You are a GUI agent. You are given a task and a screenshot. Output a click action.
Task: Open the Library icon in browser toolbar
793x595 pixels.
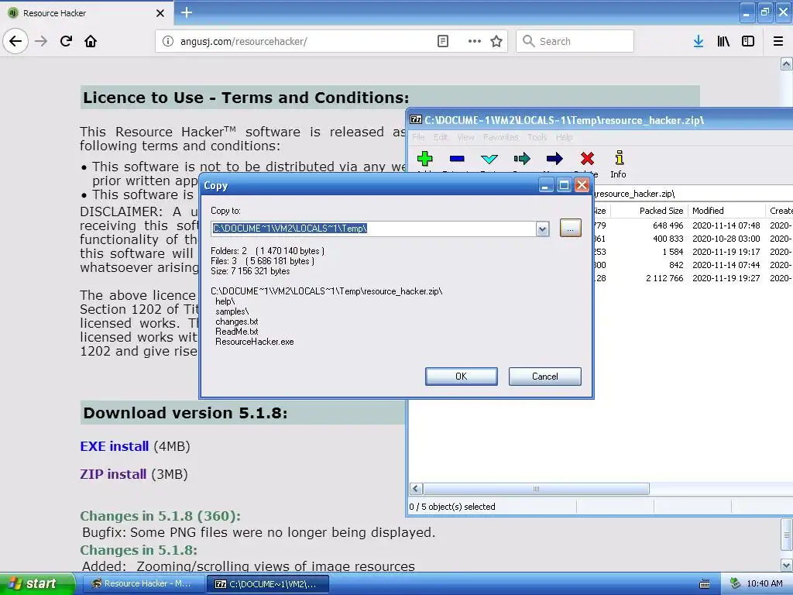tap(723, 41)
